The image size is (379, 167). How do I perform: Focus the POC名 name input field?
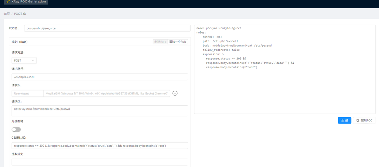click(107, 28)
